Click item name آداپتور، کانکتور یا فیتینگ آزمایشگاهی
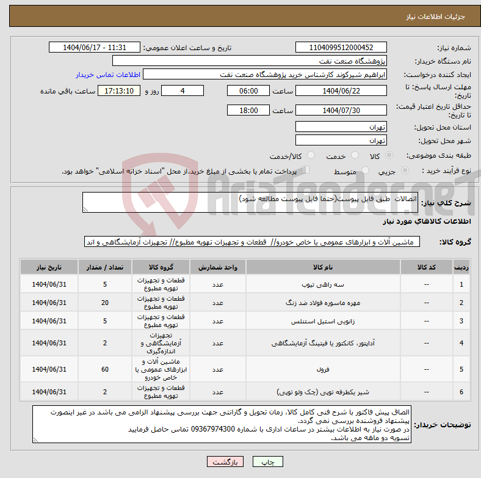 point(323,343)
